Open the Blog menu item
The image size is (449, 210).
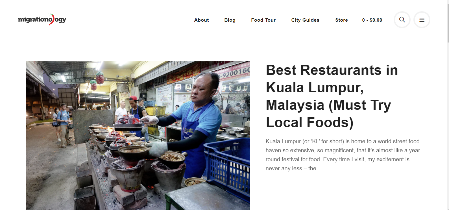pyautogui.click(x=230, y=20)
